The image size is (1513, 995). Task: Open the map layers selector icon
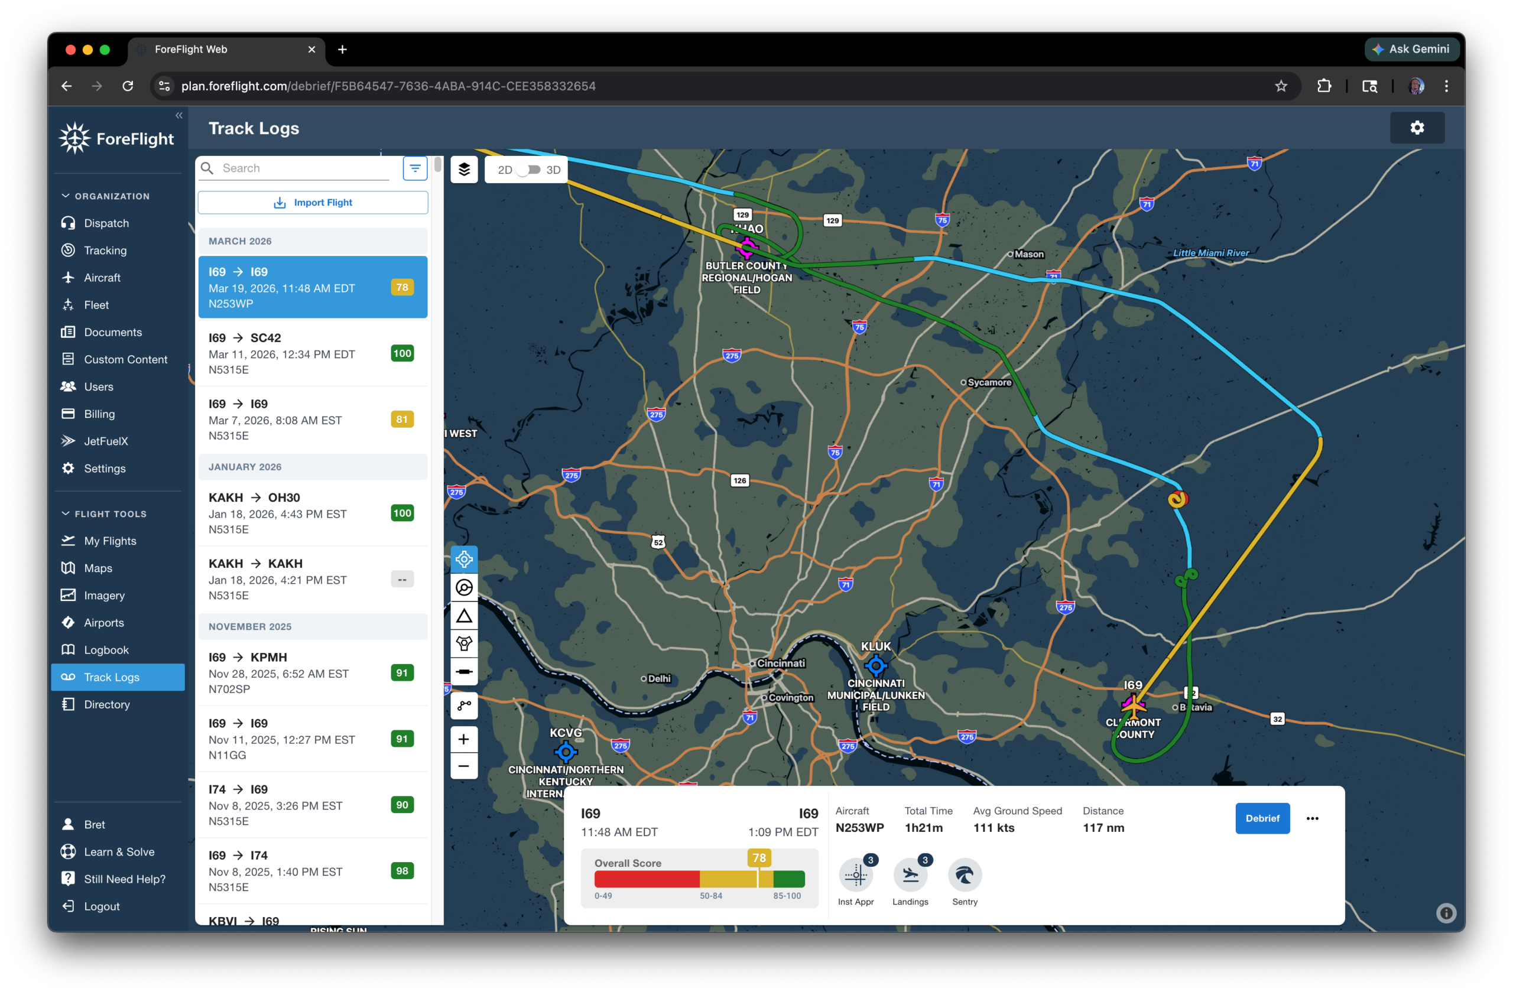(x=464, y=169)
